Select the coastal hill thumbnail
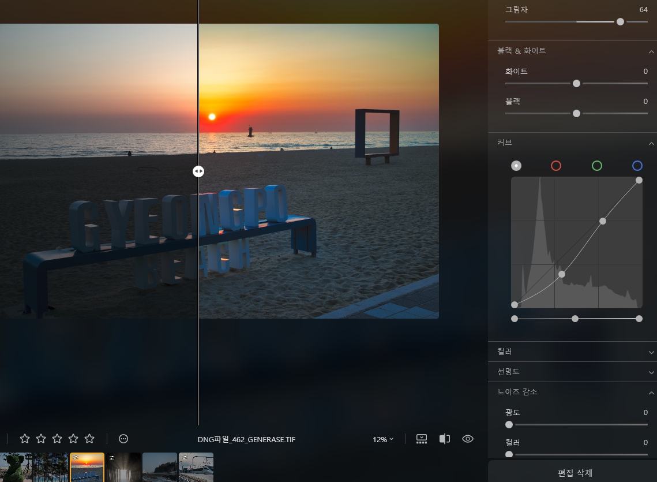The image size is (657, 482). click(160, 468)
